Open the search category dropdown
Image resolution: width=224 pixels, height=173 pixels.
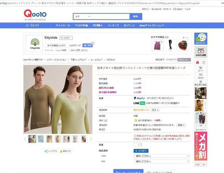pyautogui.click(x=82, y=16)
